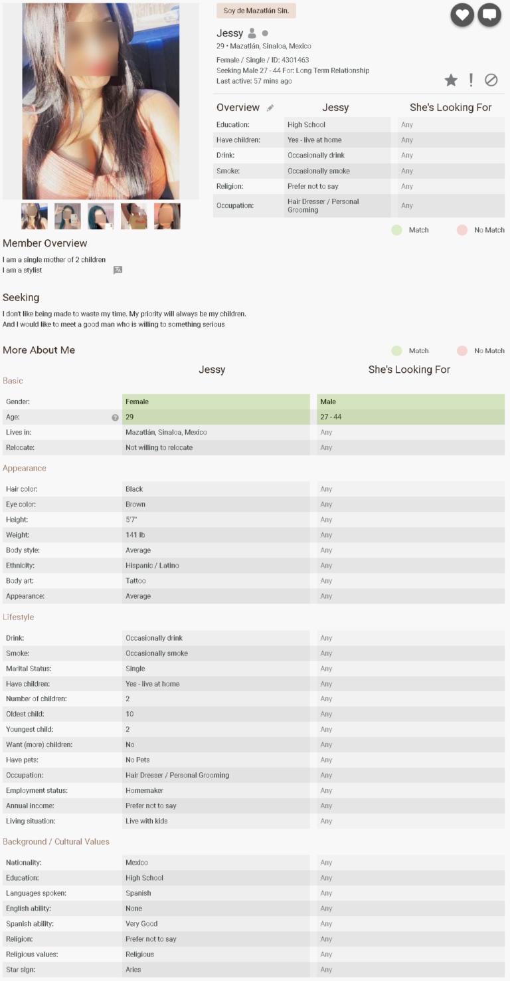The image size is (510, 981).
Task: Click the translate icon in Member Overview
Action: (x=118, y=271)
